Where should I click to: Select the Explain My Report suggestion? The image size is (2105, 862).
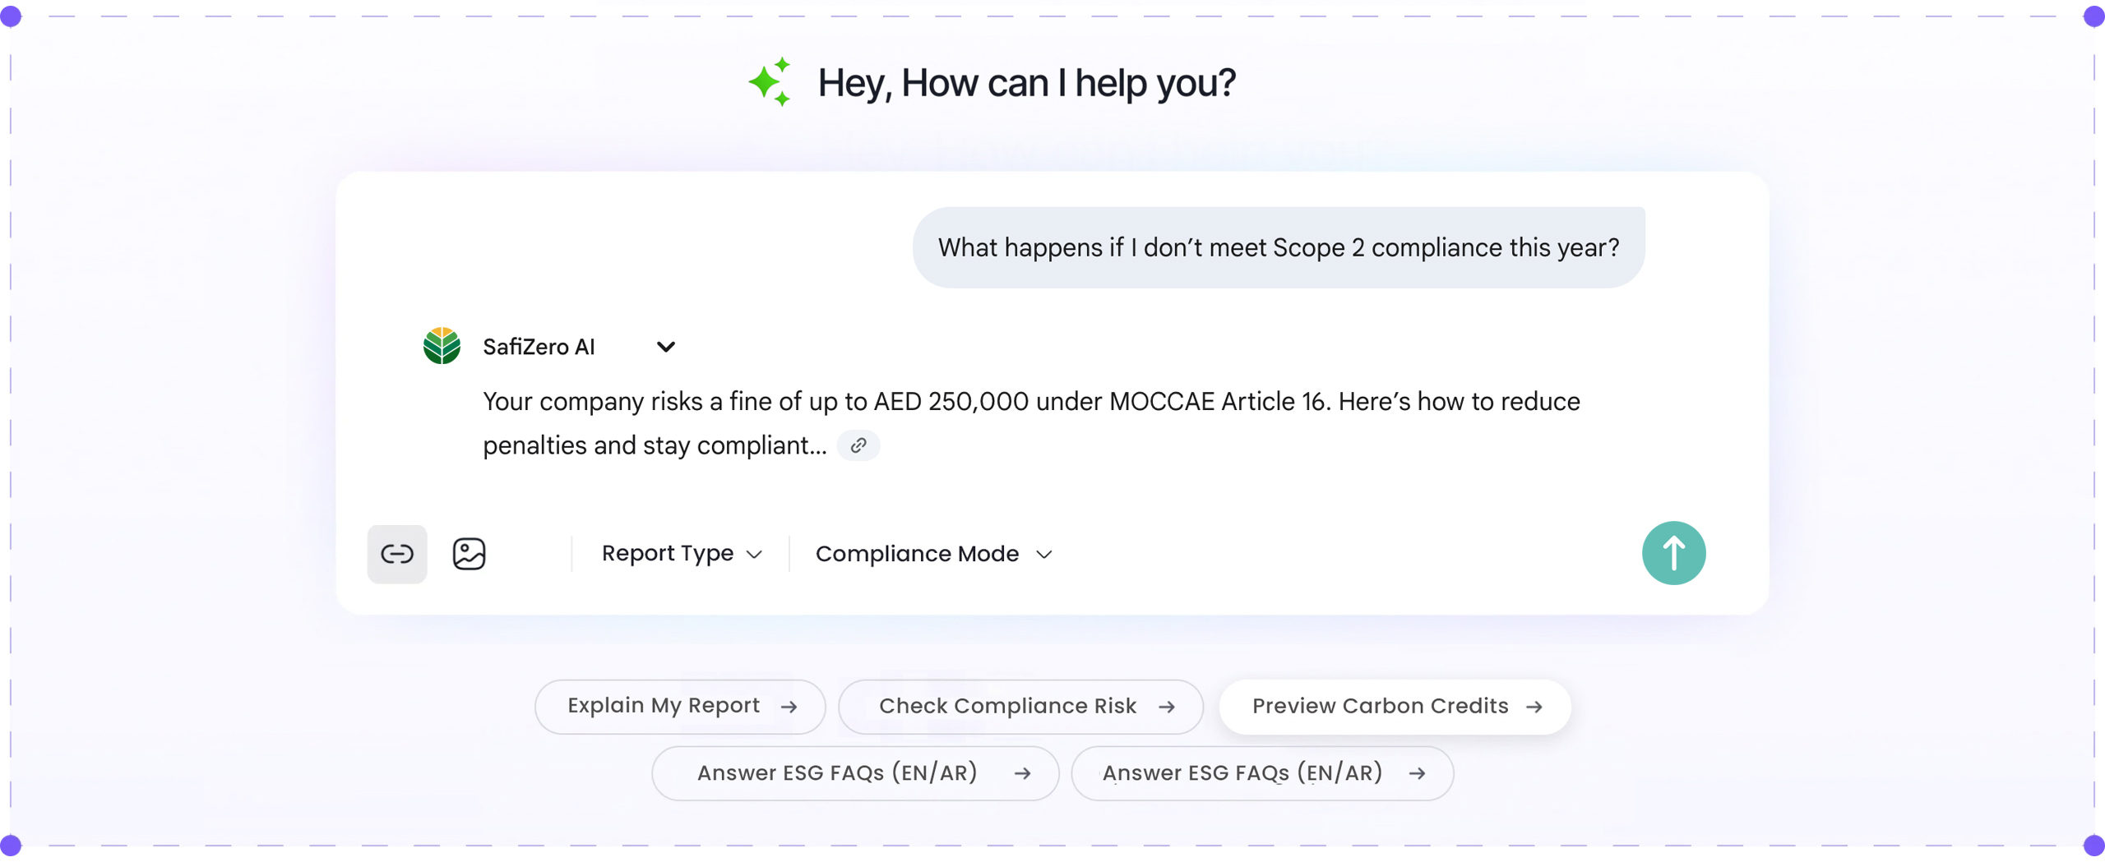[680, 707]
